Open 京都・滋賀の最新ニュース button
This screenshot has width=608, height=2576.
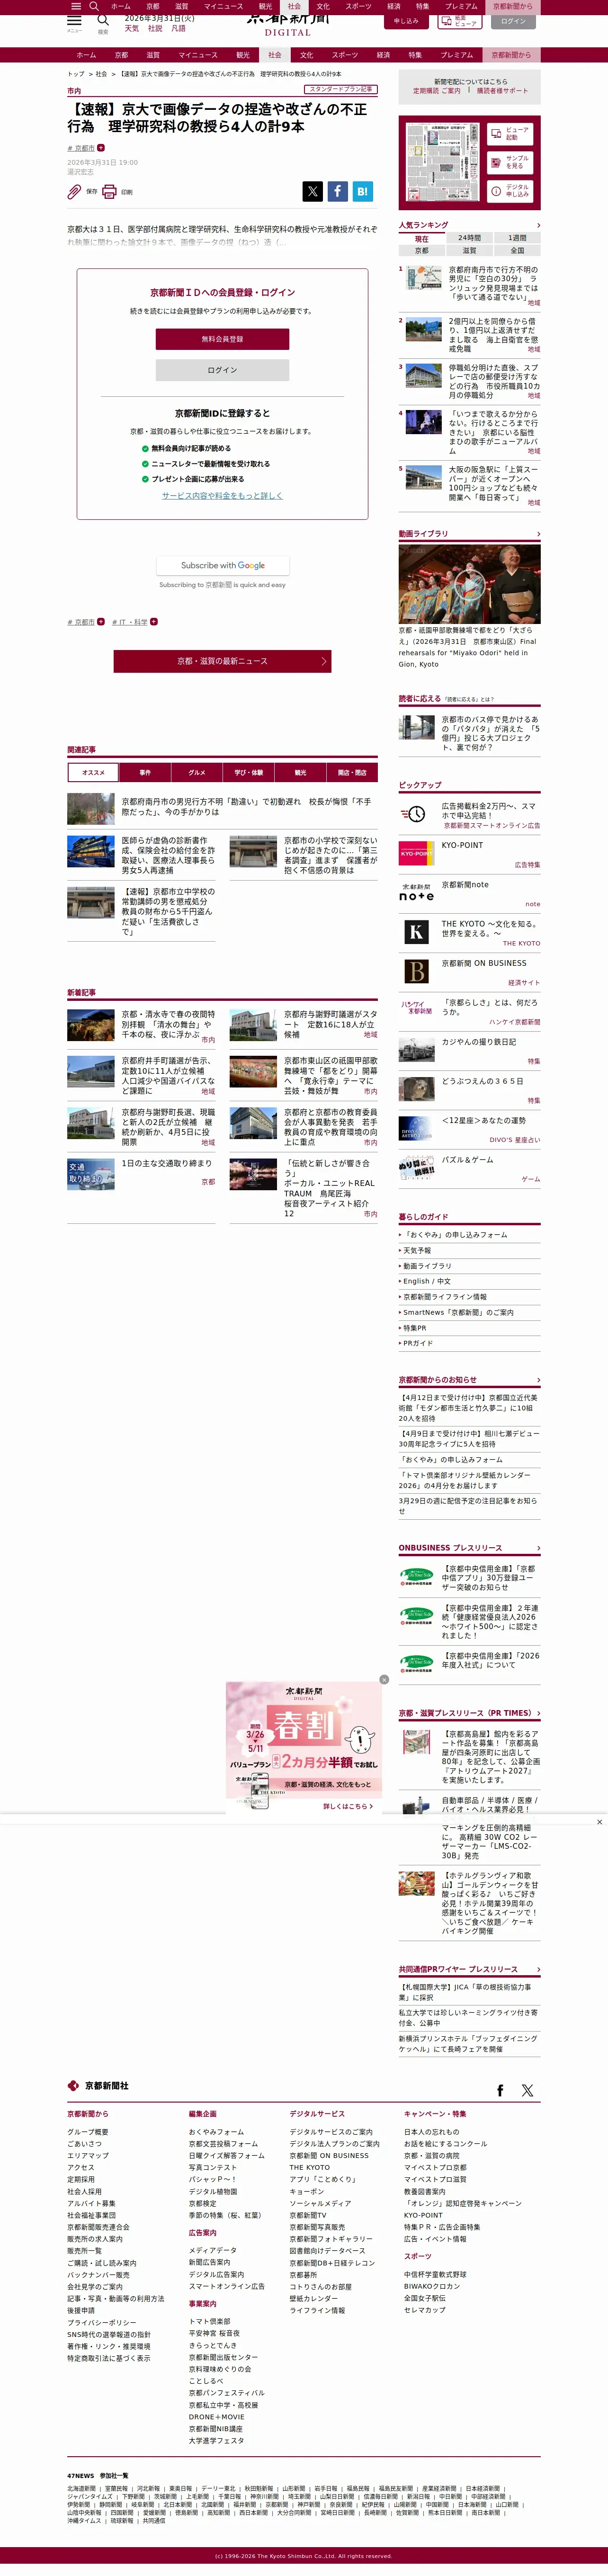222,661
